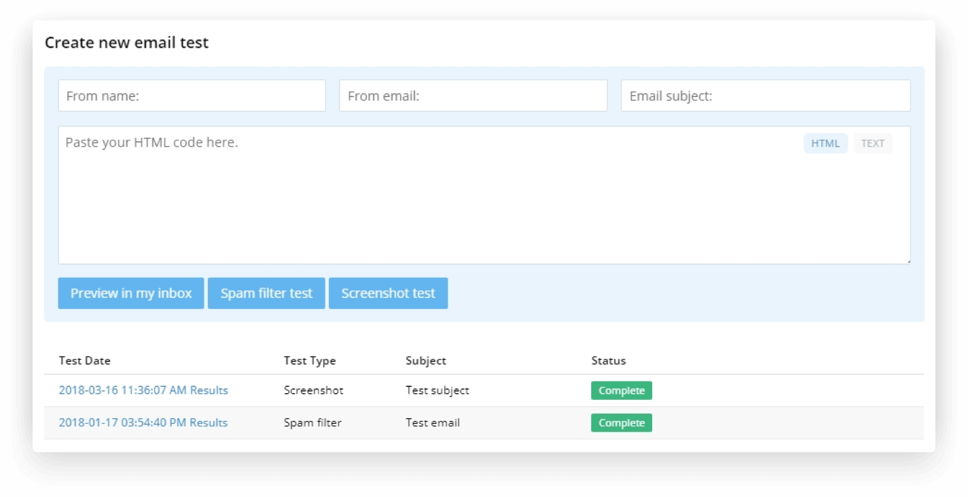This screenshot has width=968, height=497.
Task: Click Preview in my inbox button
Action: (131, 293)
